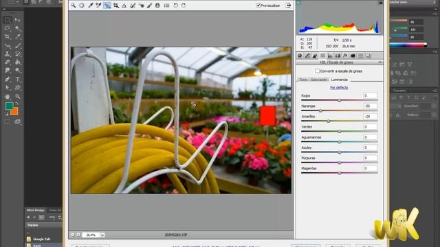Click the orange background color swatch
Image resolution: width=440 pixels, height=247 pixels.
(15, 112)
